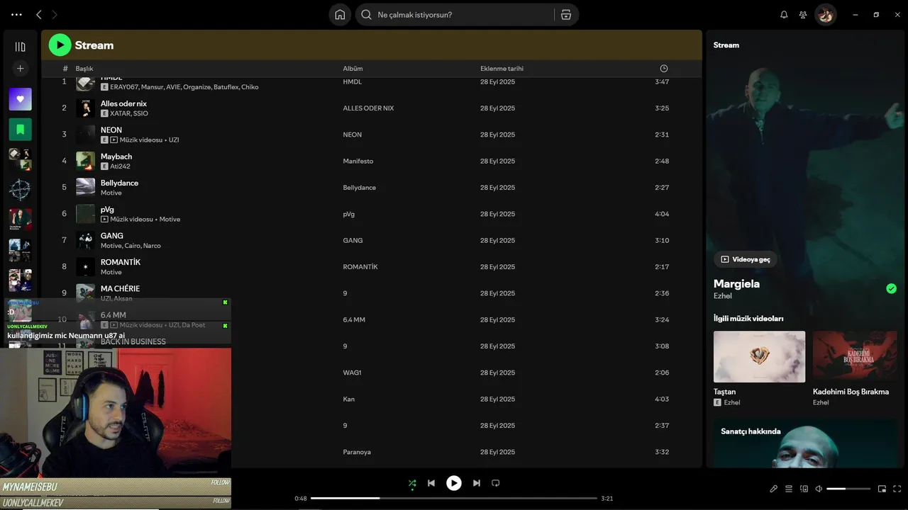Adjust the volume slider
Viewport: 908px width, 510px height.
(848, 489)
